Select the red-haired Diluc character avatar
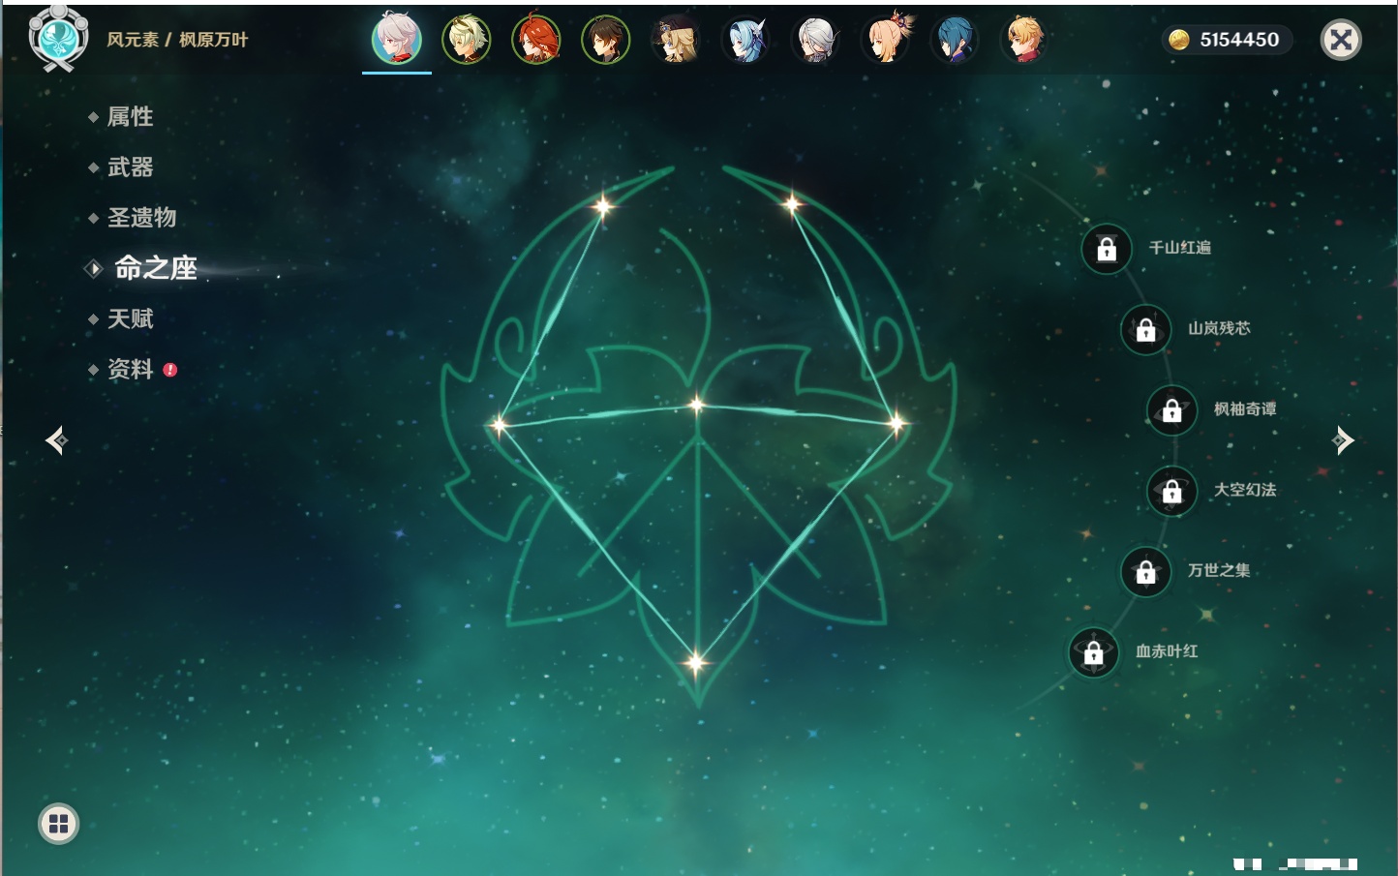The width and height of the screenshot is (1398, 876). (x=535, y=41)
